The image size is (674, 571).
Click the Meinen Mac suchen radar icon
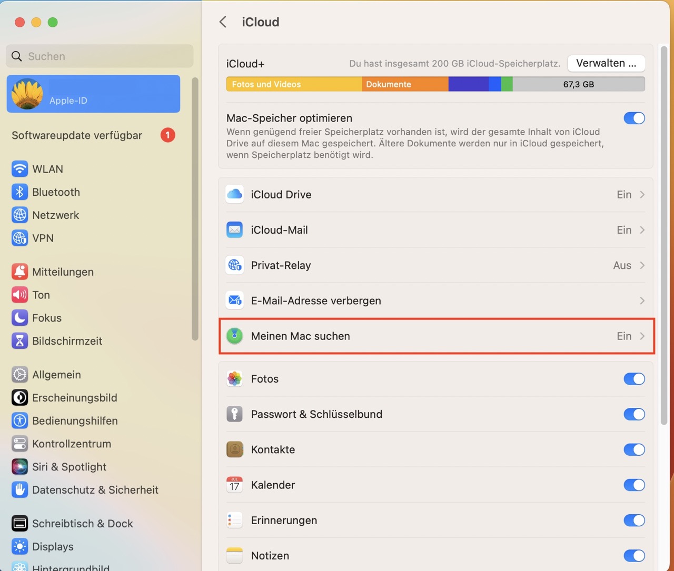(234, 336)
